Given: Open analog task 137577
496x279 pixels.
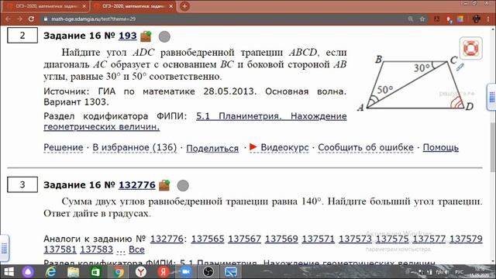Looking at the screenshot, I should pos(429,239).
